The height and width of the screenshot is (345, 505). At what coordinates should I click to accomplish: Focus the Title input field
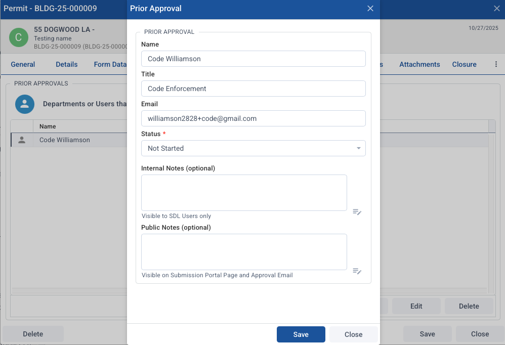click(x=253, y=89)
